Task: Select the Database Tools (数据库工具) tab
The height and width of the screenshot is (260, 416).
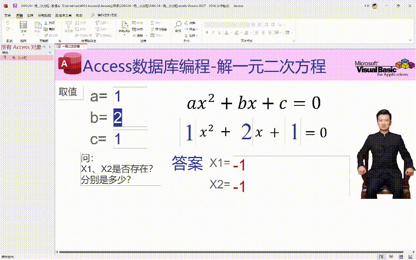Action: [63, 15]
